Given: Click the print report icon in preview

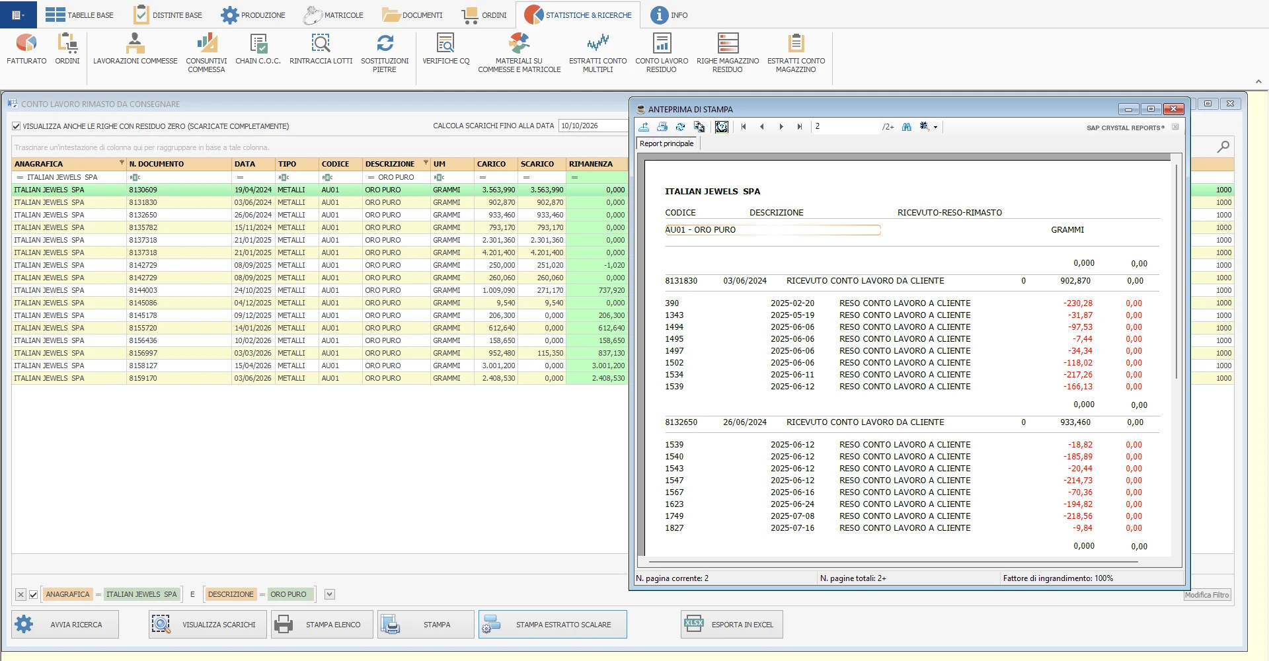Looking at the screenshot, I should pyautogui.click(x=662, y=127).
